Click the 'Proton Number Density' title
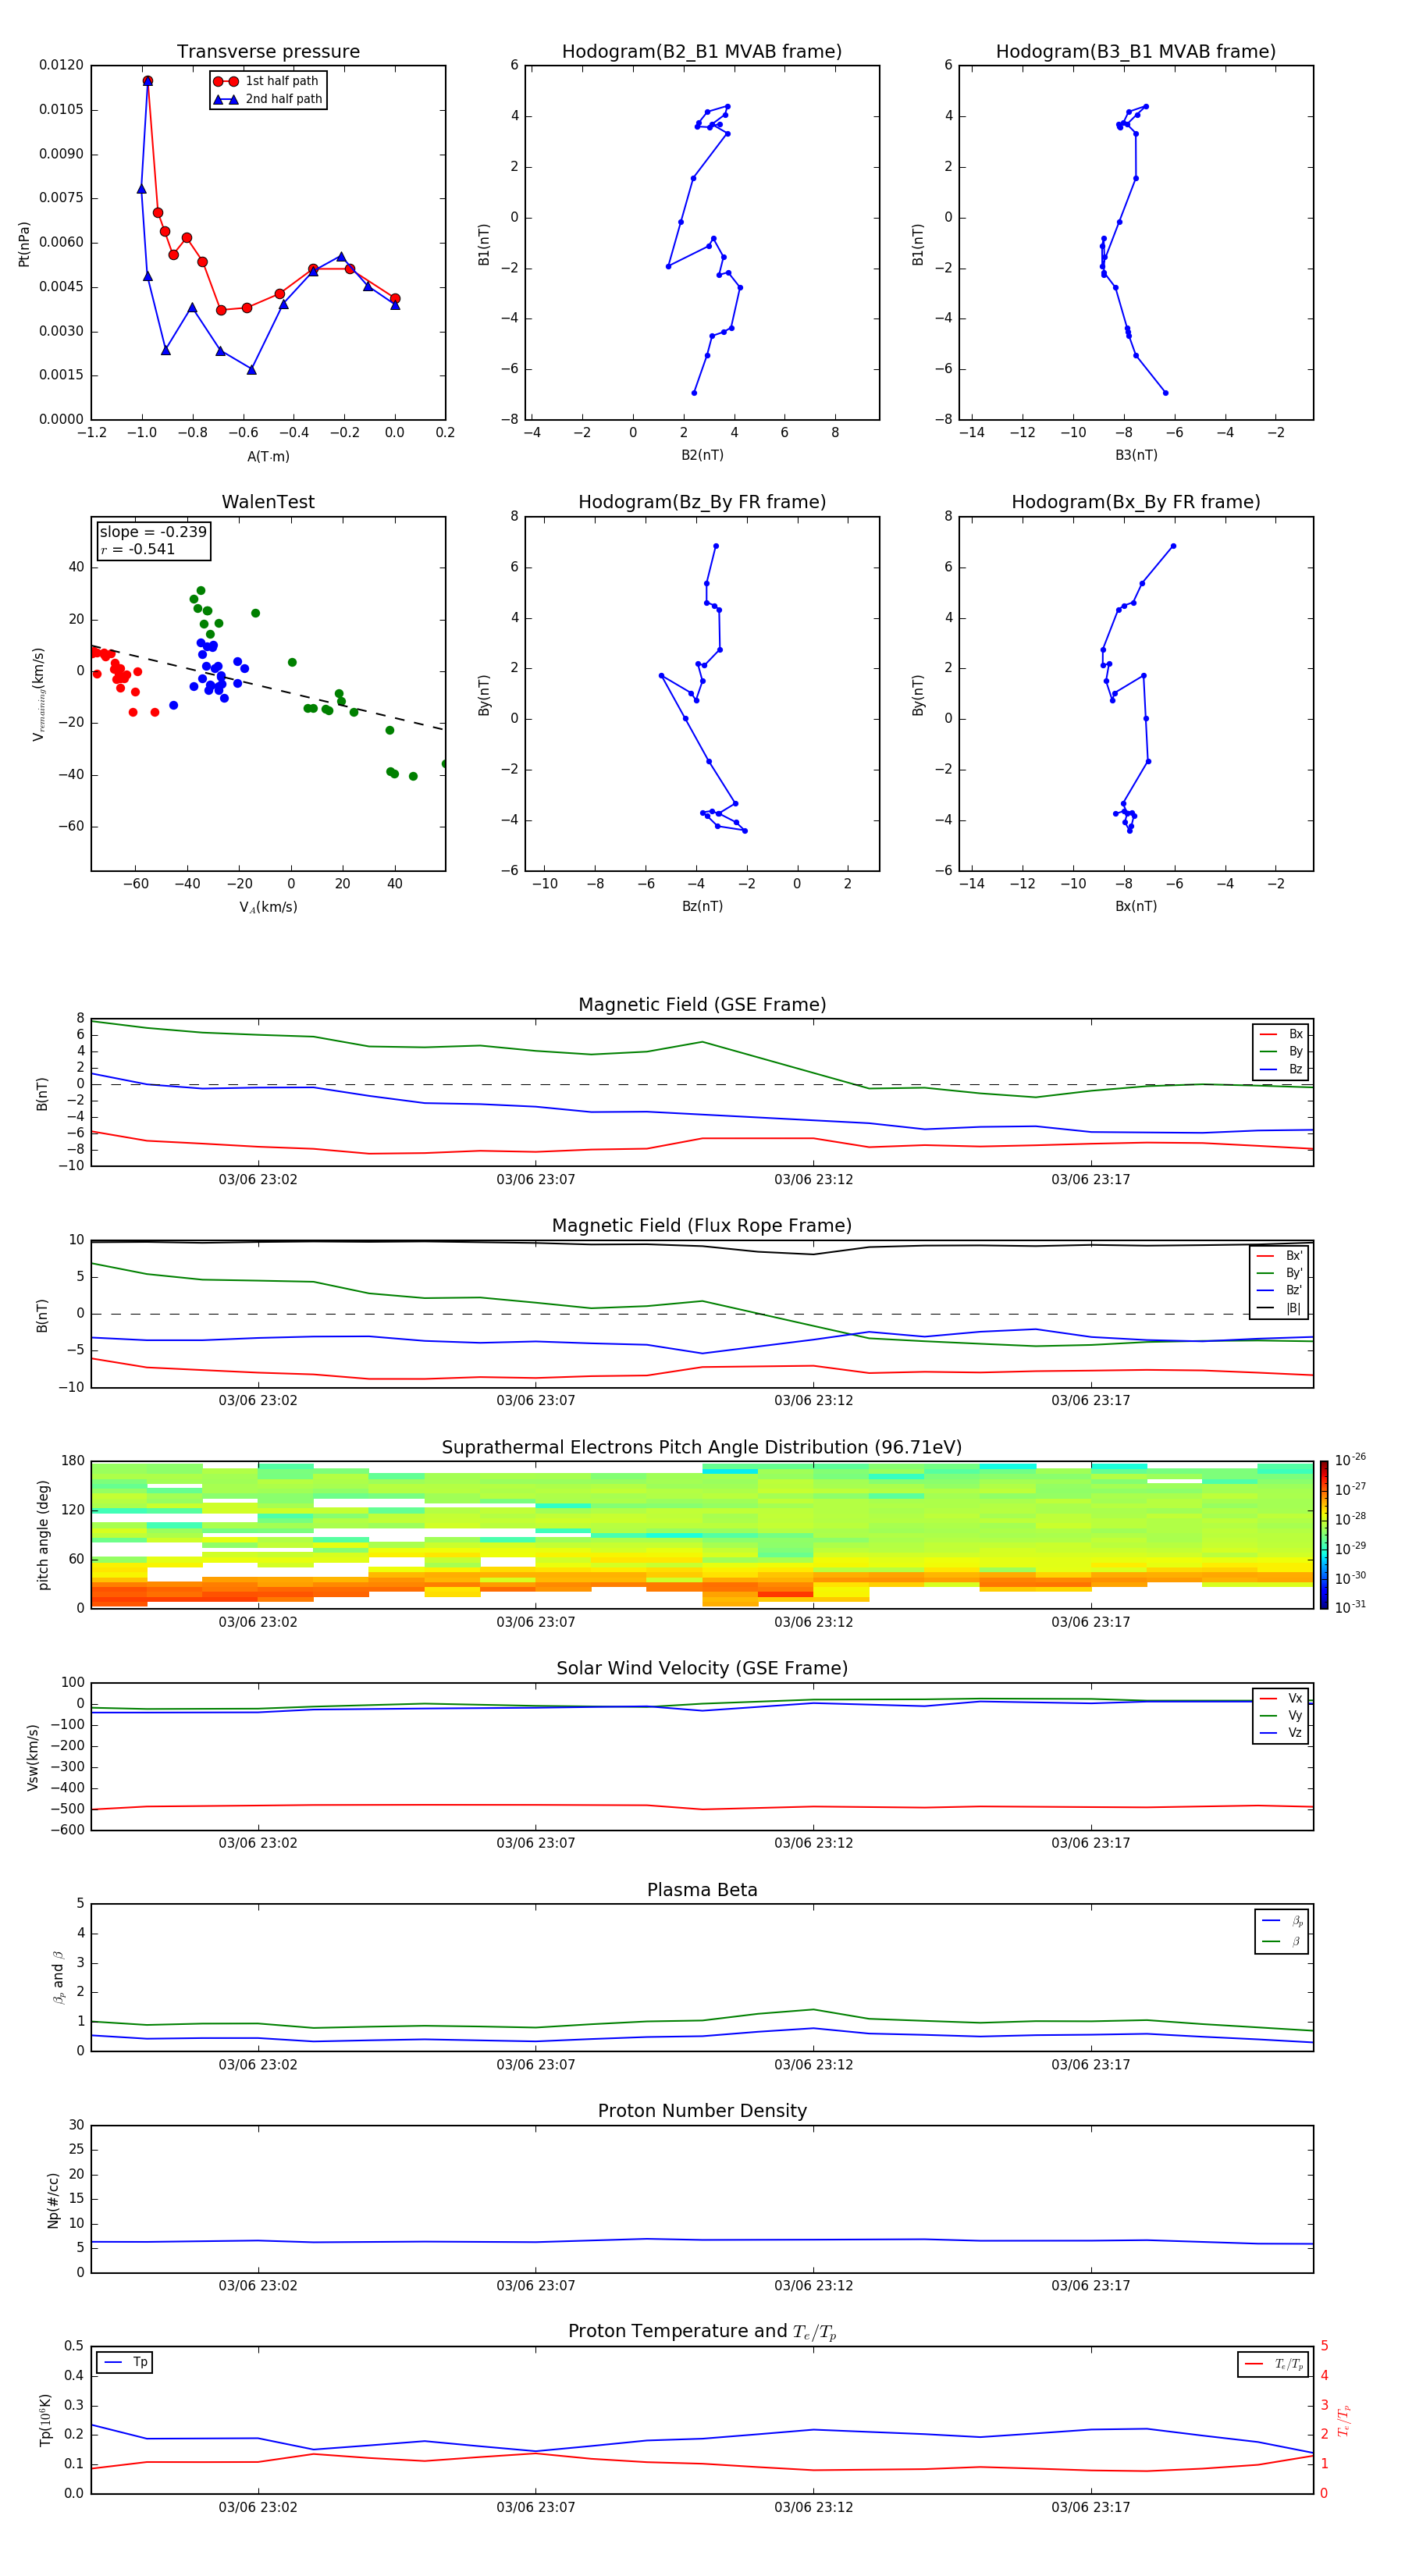The width and height of the screenshot is (1405, 2576). pyautogui.click(x=702, y=2111)
